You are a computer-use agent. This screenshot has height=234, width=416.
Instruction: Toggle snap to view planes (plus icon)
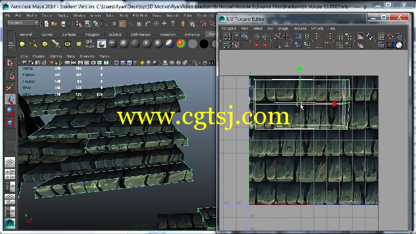point(164,24)
